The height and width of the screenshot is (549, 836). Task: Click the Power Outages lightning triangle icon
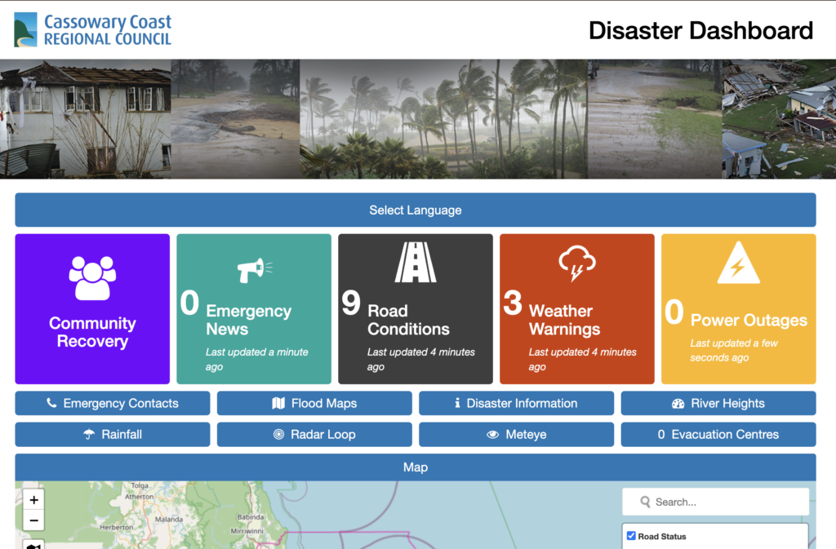click(738, 263)
